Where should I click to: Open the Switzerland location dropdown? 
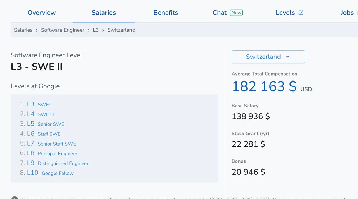pos(263,57)
